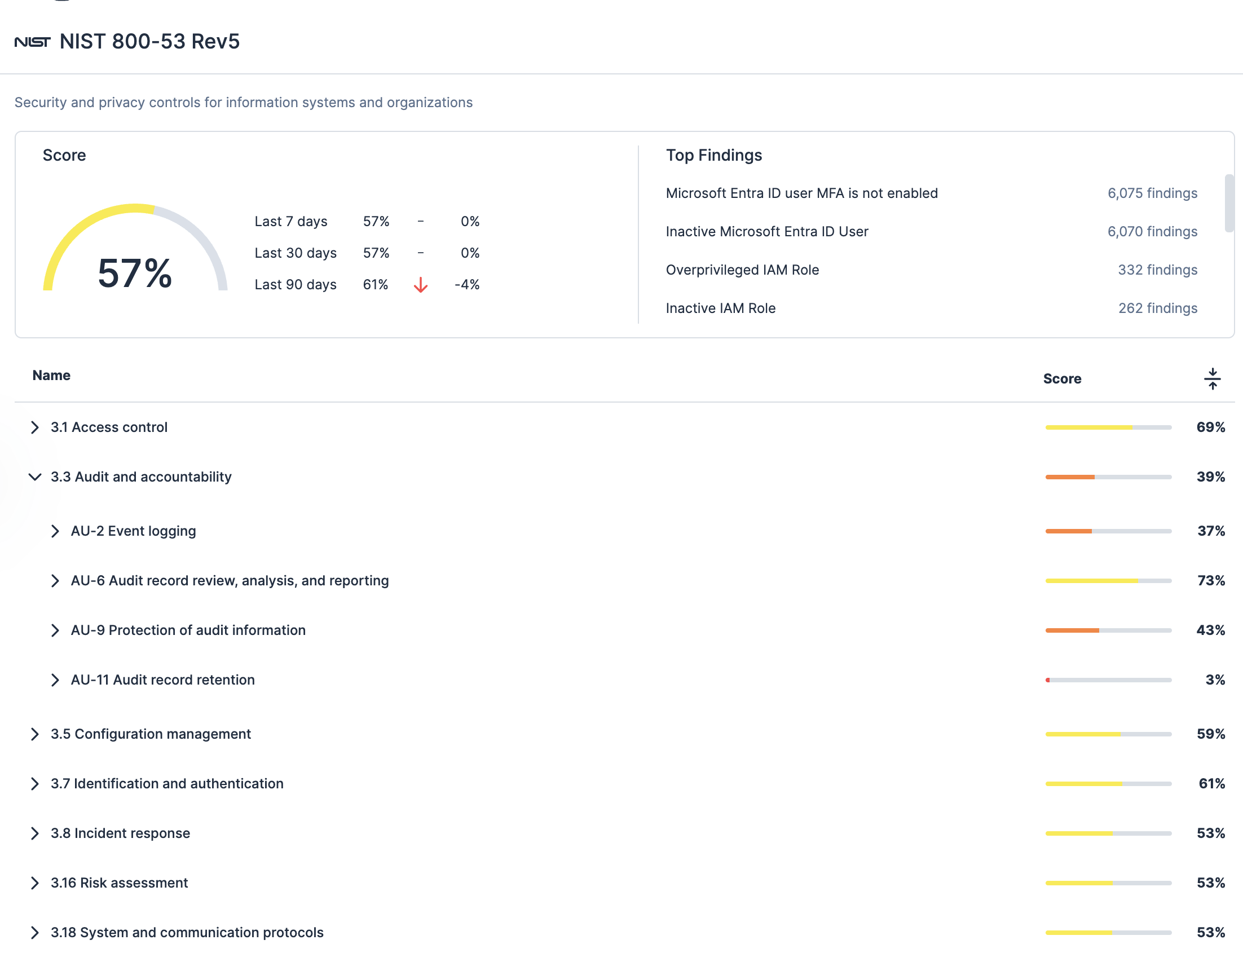Click 262 findings for Inactive IAM Role
The width and height of the screenshot is (1243, 953).
pos(1157,308)
